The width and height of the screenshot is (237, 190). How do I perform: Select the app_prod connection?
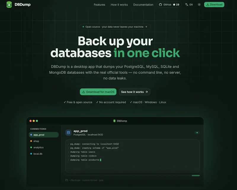click(x=44, y=135)
